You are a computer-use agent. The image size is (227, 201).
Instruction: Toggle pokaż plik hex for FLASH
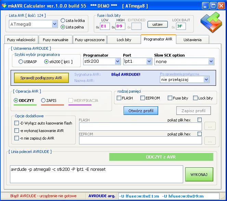pyautogui.click(x=200, y=120)
